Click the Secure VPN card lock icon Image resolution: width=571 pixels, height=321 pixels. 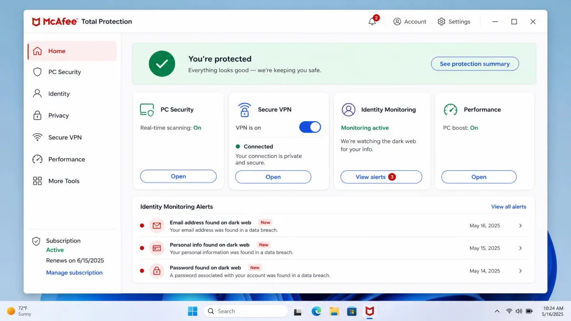tap(245, 110)
